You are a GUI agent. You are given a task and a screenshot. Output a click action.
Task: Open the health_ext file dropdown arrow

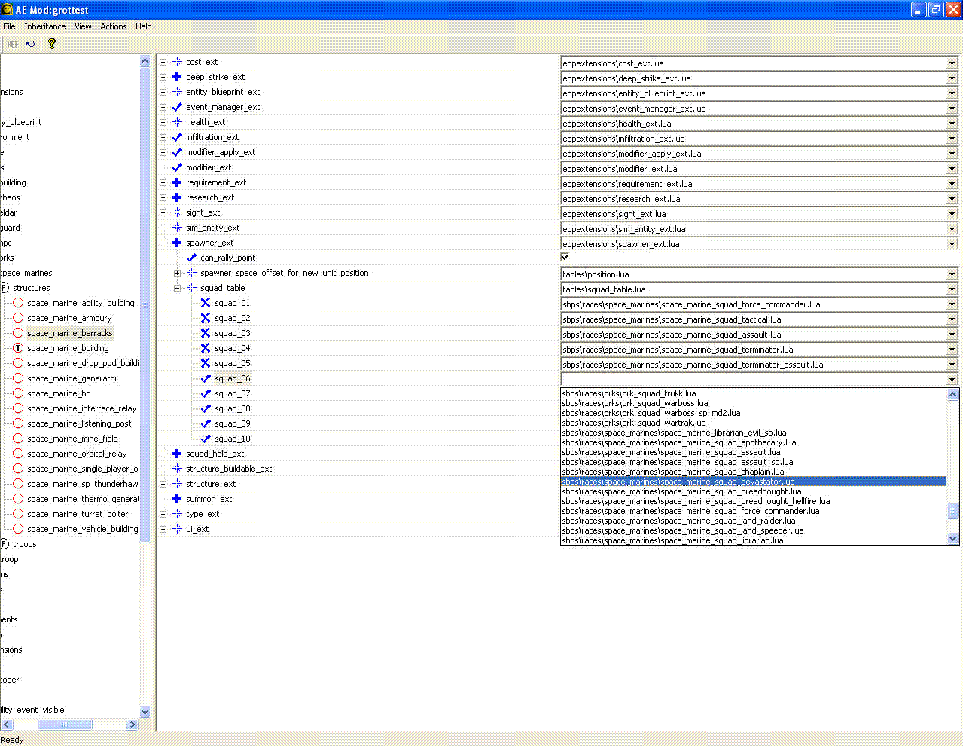click(x=952, y=124)
